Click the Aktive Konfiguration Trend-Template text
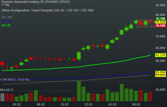Image resolution: width=167 pixels, height=107 pixels. click(x=48, y=10)
